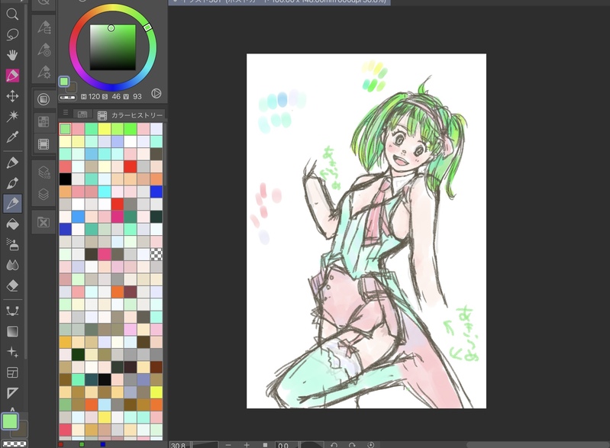Switch color space with the triangle circle button
Viewport: 610px width, 448px height.
[x=156, y=93]
